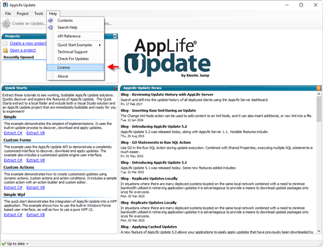Image resolution: width=323 pixels, height=247 pixels.
Task: Open blog Introducing AppLife Update 5.2
Action: tap(154, 126)
